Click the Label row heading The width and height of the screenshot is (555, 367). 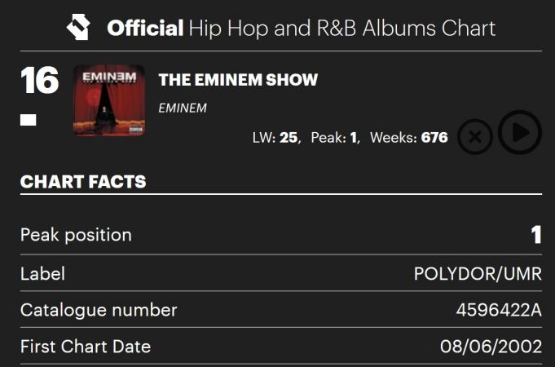(x=42, y=273)
